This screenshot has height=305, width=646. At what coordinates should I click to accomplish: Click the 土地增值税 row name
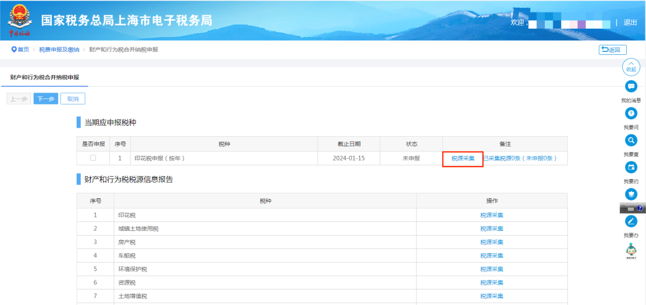tap(133, 297)
